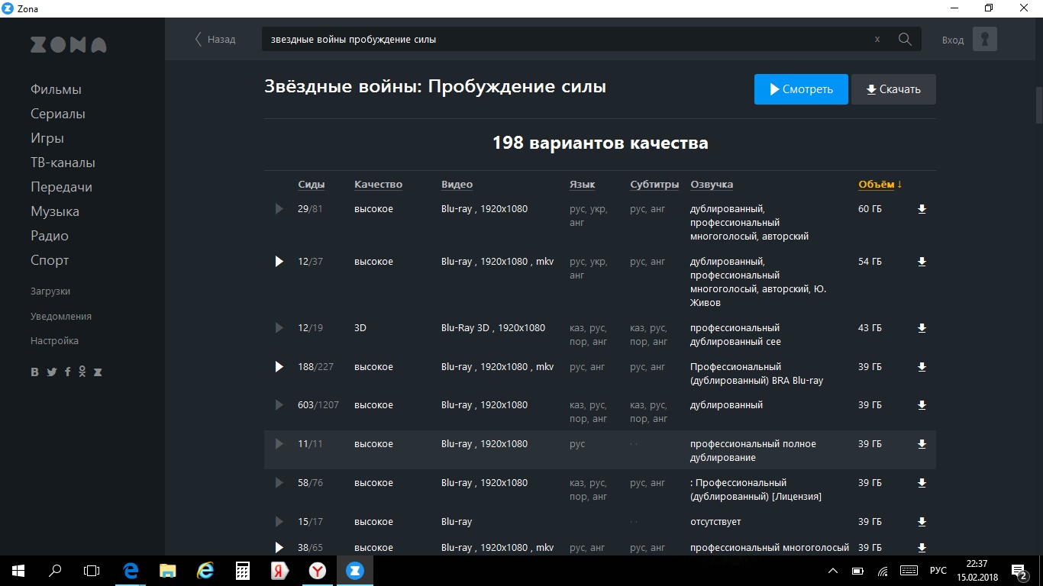Click the small Zona icon beside social icons
Image resolution: width=1043 pixels, height=586 pixels.
click(98, 372)
